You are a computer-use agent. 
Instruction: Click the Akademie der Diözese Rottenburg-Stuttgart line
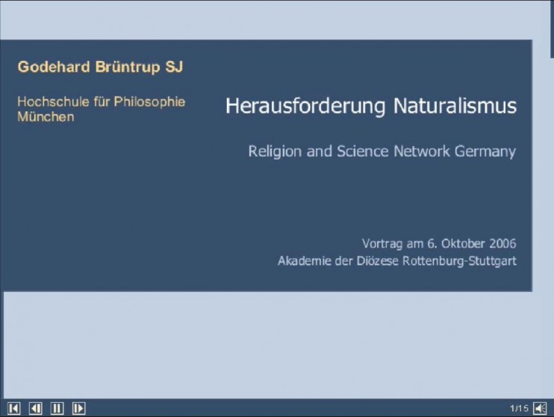click(396, 261)
